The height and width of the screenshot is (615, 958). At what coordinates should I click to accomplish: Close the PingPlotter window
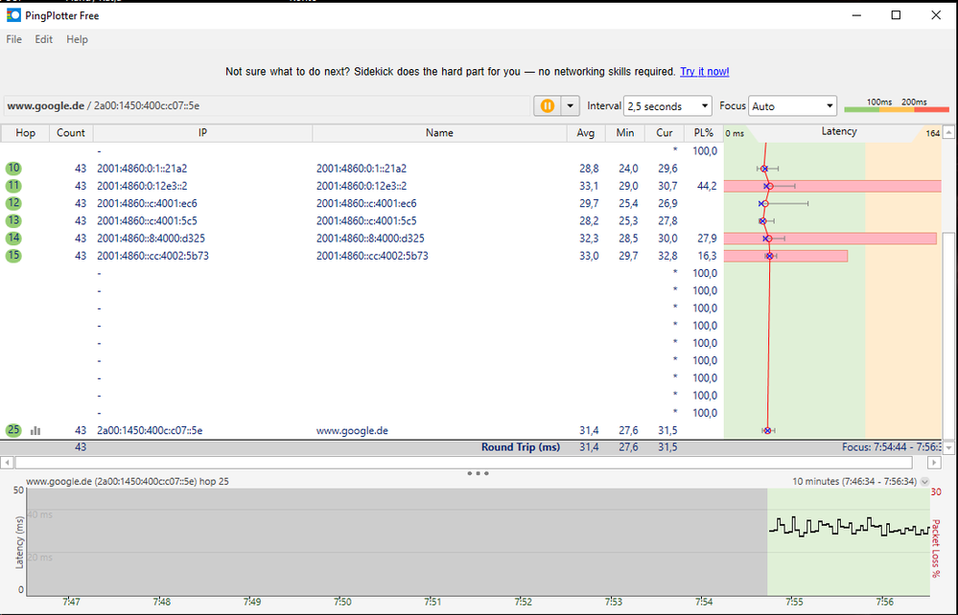pos(936,15)
